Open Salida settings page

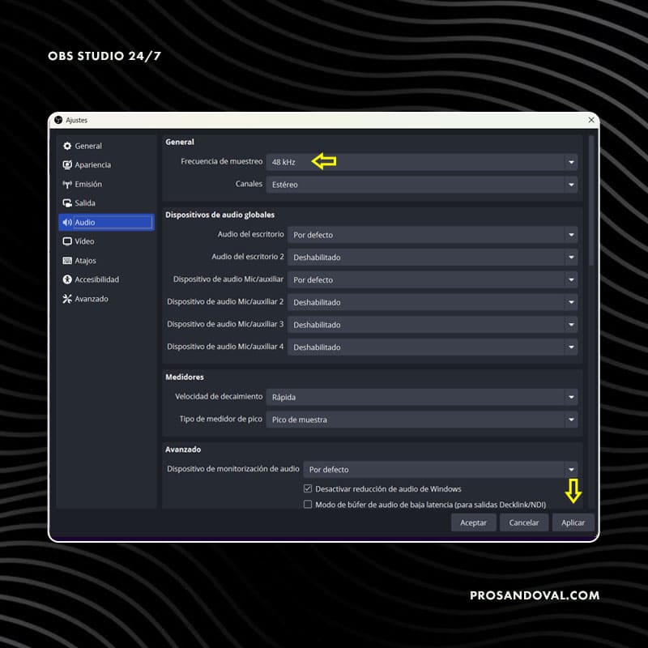[106, 203]
